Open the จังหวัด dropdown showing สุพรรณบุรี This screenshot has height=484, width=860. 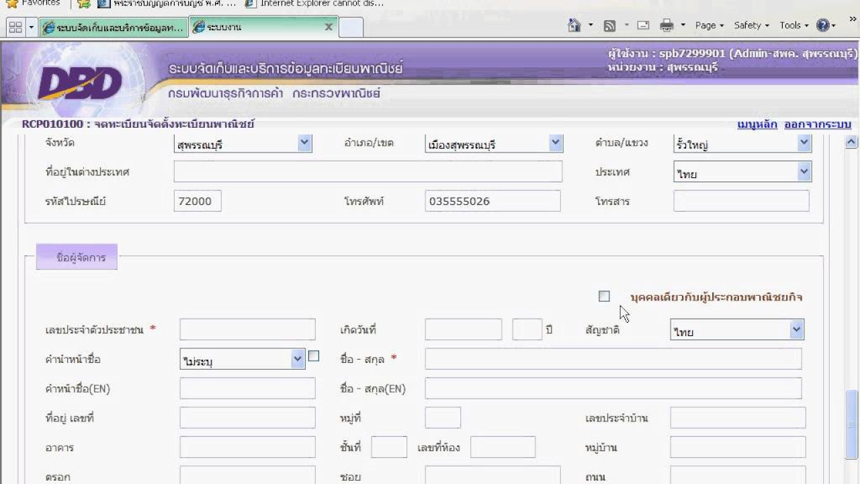pos(243,143)
